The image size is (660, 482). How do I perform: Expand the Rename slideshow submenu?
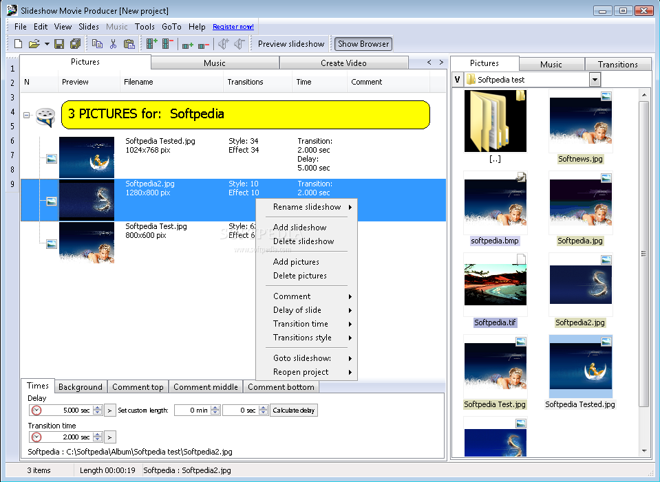tap(306, 206)
